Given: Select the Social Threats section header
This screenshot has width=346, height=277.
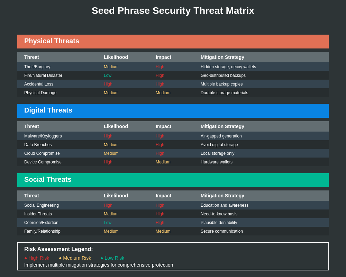Looking at the screenshot, I should (x=173, y=180).
